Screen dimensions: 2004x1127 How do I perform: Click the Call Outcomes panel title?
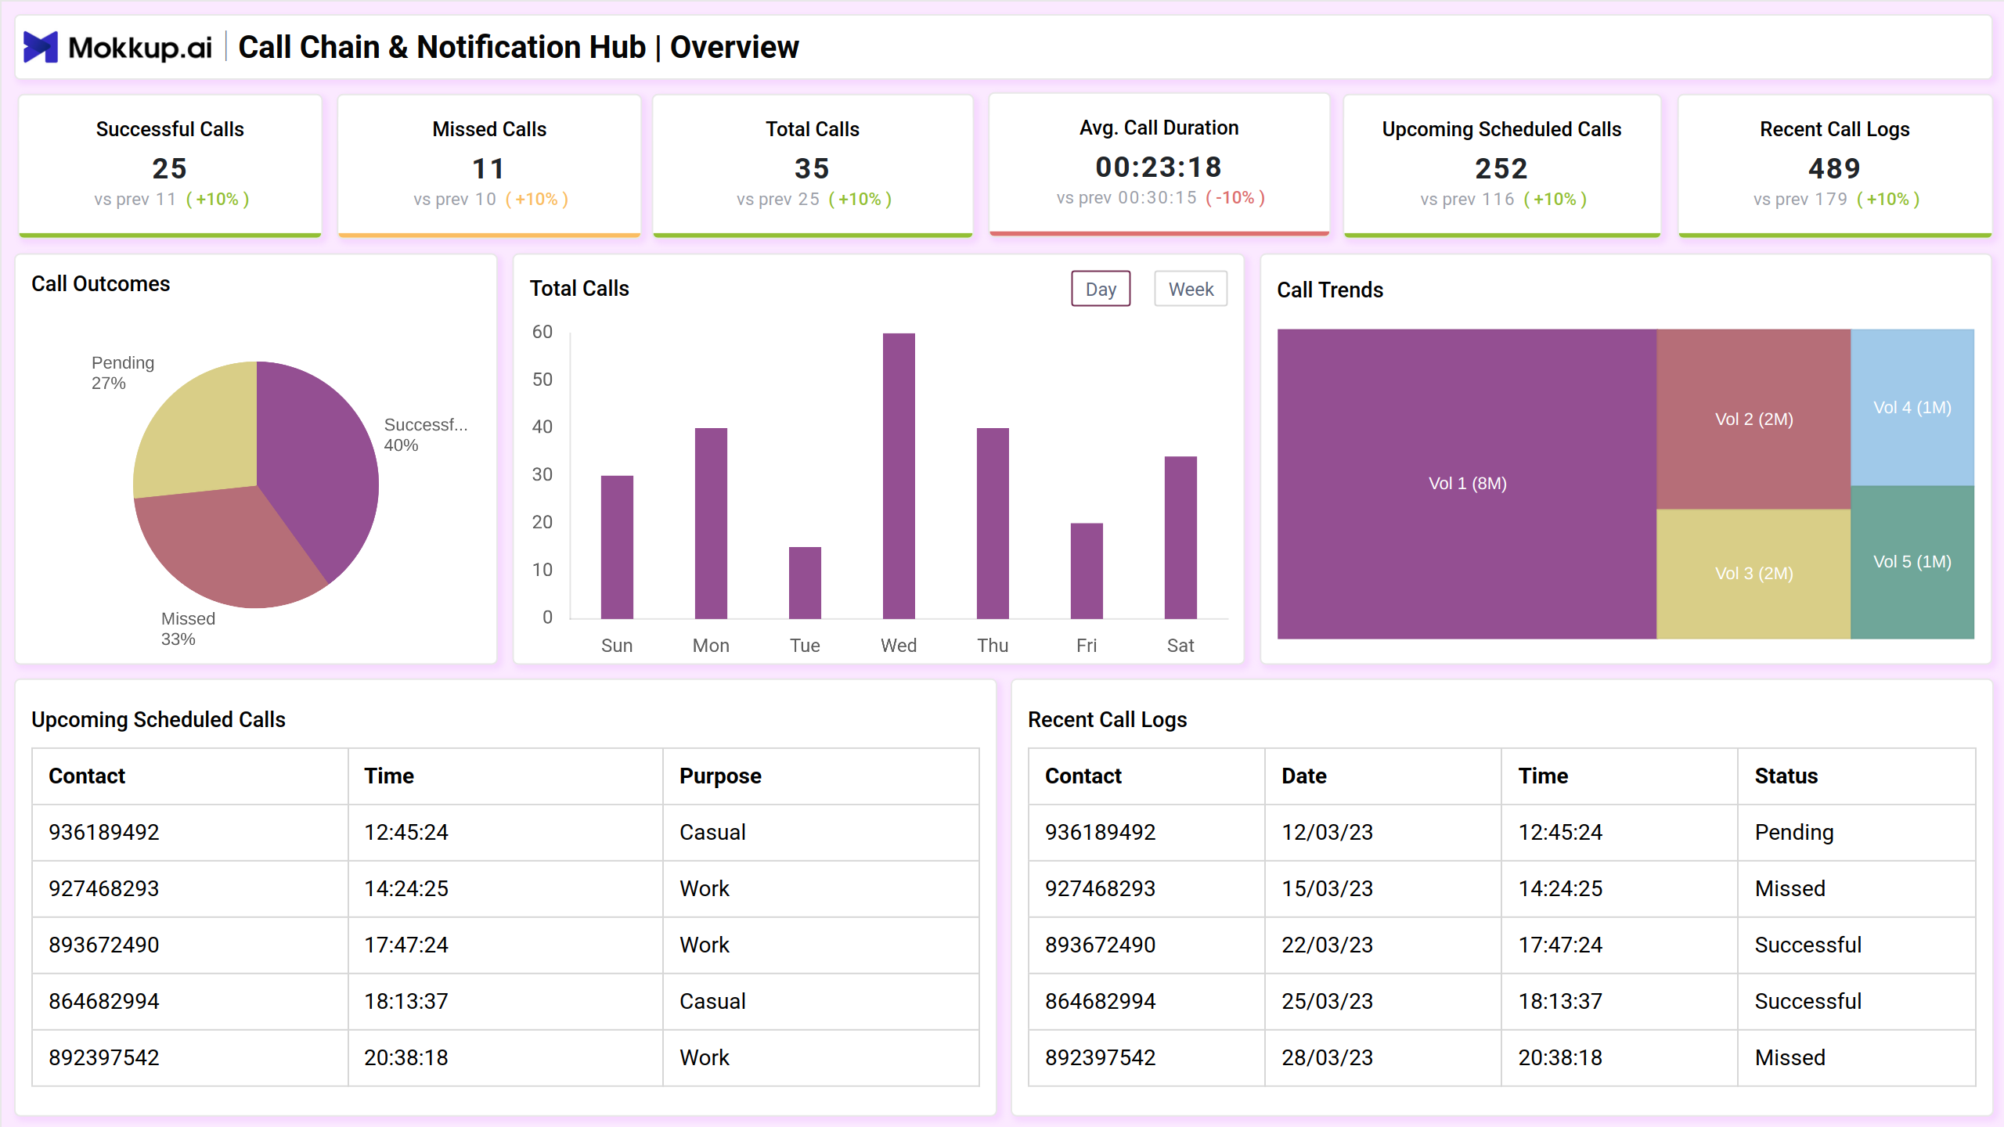coord(100,283)
